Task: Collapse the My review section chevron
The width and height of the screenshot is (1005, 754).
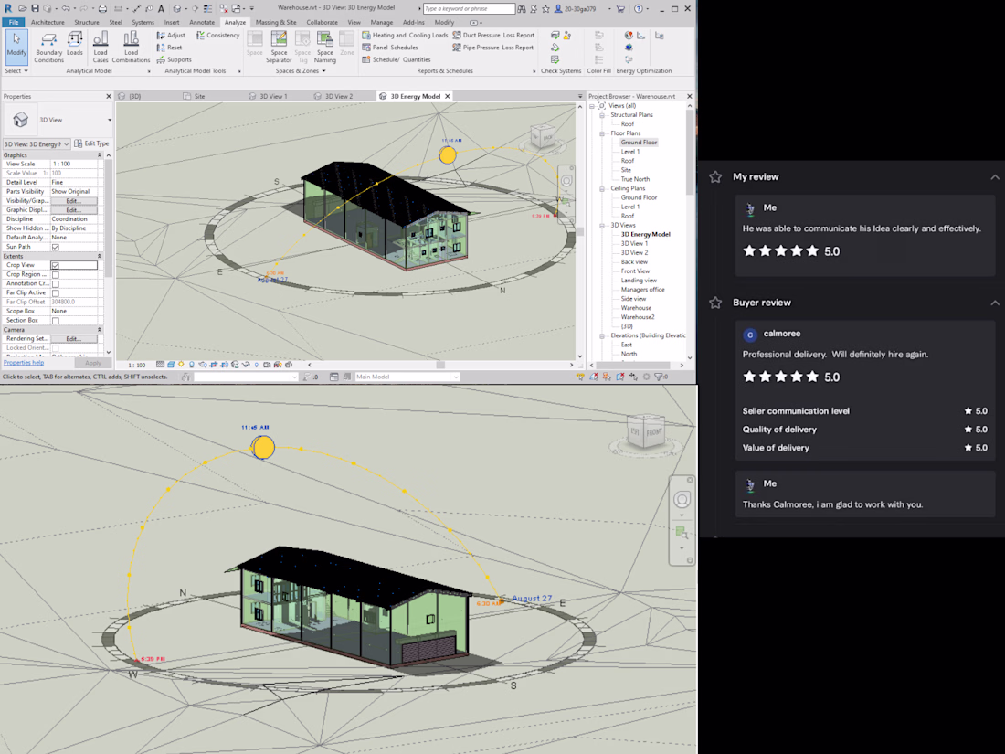Action: pos(994,177)
